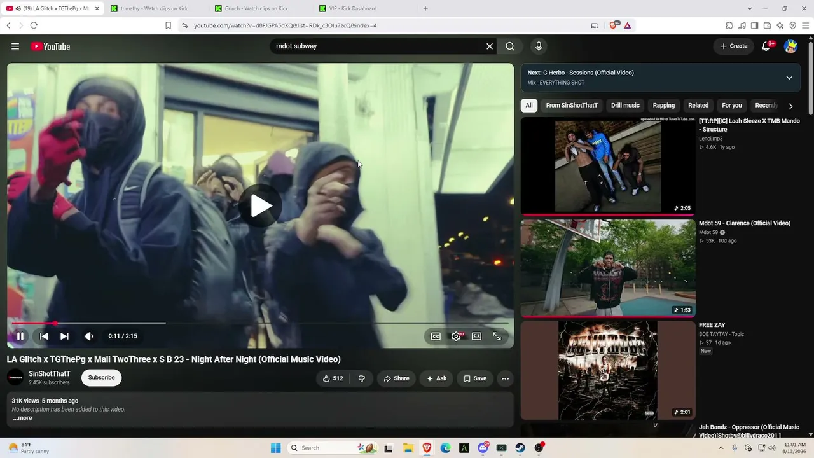Open the account avatar menu
Screen dimensions: 814x458
click(790, 46)
